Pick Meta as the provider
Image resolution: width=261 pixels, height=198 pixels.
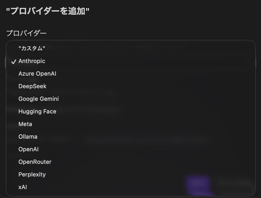pyautogui.click(x=25, y=124)
